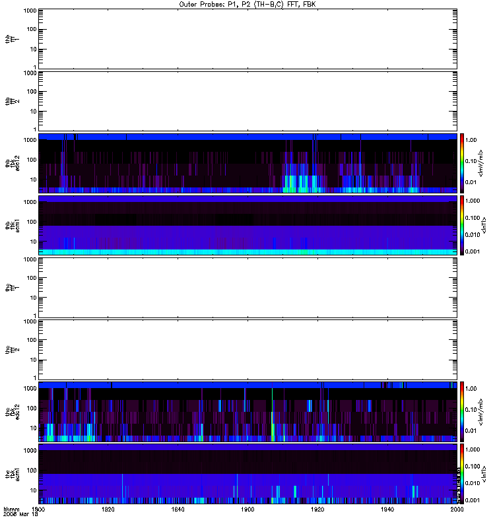The image size is (495, 528).
Task: Click the thc fbk scm1 spectrogram panel
Action: pos(247,474)
